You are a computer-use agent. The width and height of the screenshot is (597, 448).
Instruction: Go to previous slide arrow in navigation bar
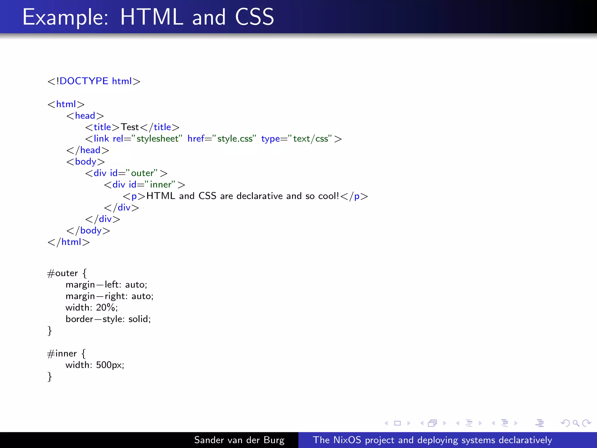click(386, 423)
